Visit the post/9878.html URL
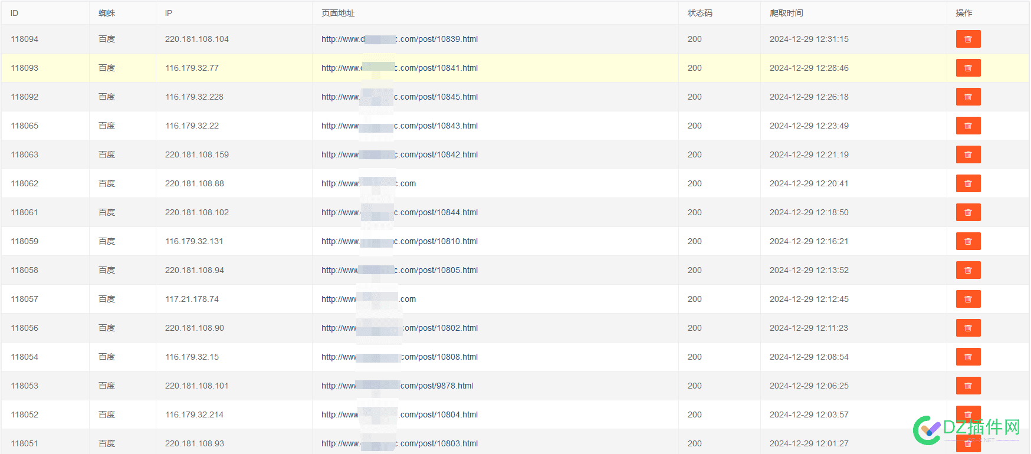 pos(397,386)
